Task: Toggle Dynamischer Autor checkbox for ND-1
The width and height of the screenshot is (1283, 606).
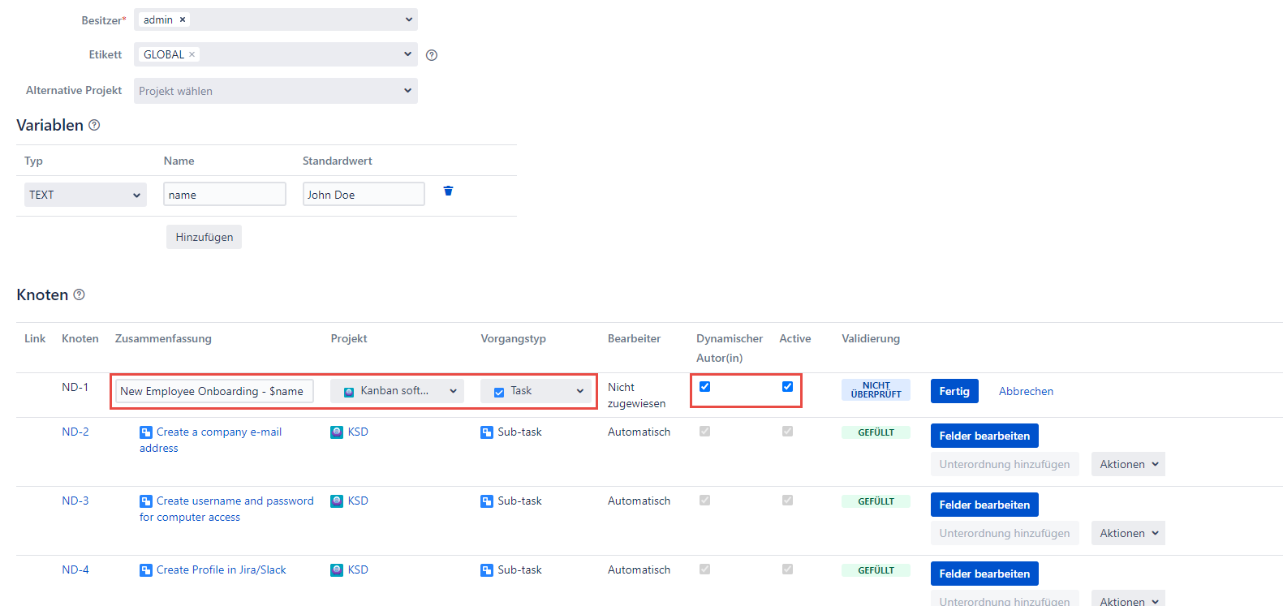Action: pyautogui.click(x=704, y=387)
